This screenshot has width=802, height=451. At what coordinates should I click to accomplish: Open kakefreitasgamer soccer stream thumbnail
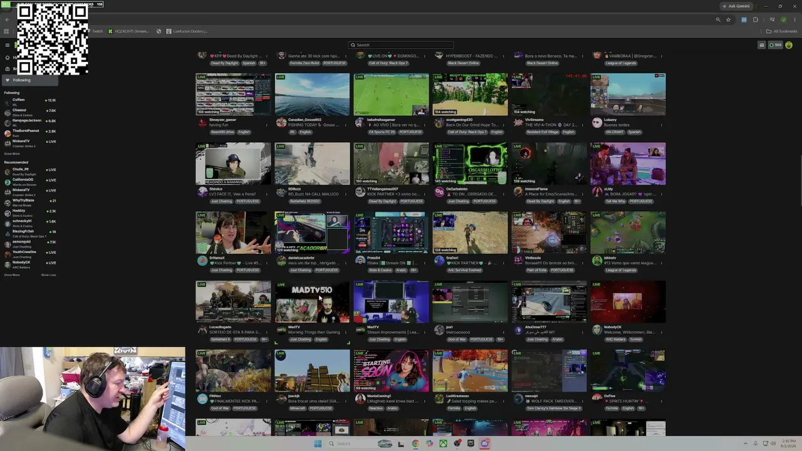tap(391, 95)
